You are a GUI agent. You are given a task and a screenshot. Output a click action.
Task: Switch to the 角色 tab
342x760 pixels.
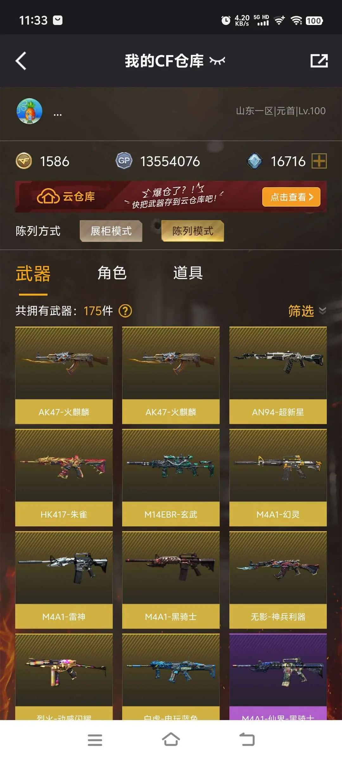coord(112,273)
